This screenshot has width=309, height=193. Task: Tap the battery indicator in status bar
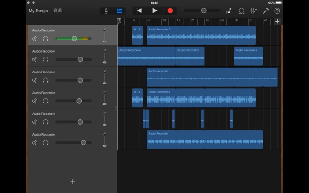[279, 3]
